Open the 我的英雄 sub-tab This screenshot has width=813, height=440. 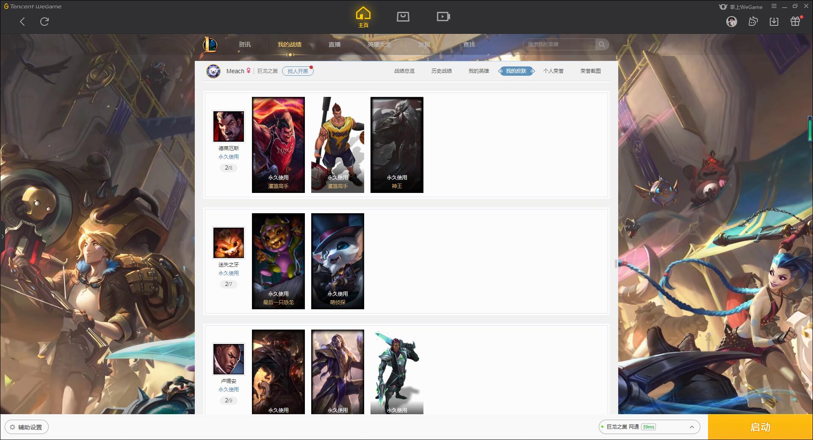(479, 71)
